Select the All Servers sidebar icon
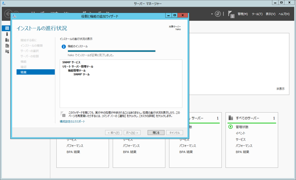This screenshot has width=296, height=180. pyautogui.click(x=7, y=40)
